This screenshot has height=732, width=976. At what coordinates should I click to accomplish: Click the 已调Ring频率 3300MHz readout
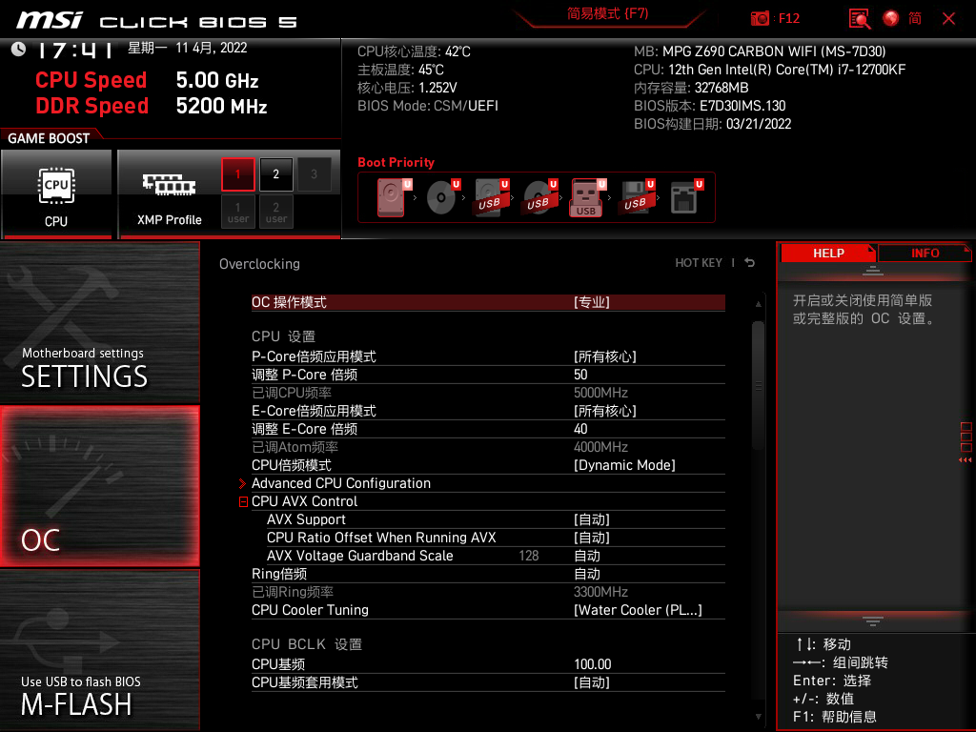(488, 591)
